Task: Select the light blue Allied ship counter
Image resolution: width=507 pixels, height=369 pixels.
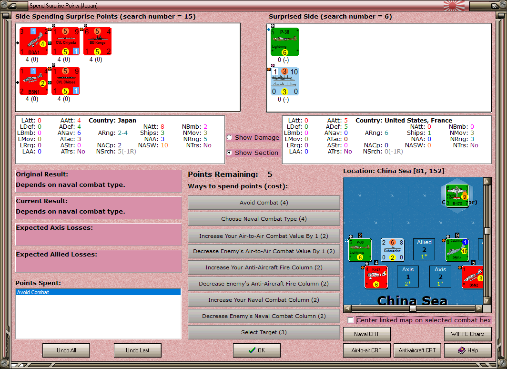Action: point(284,81)
